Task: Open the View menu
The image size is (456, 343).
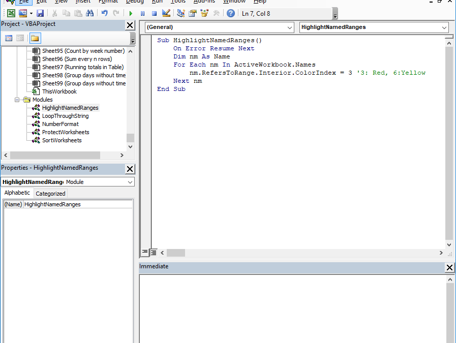Action: click(61, 2)
